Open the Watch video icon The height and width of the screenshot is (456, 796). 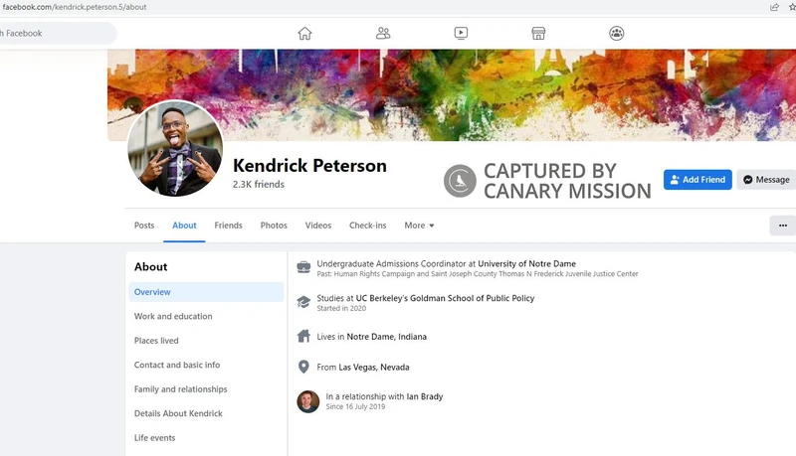(461, 34)
